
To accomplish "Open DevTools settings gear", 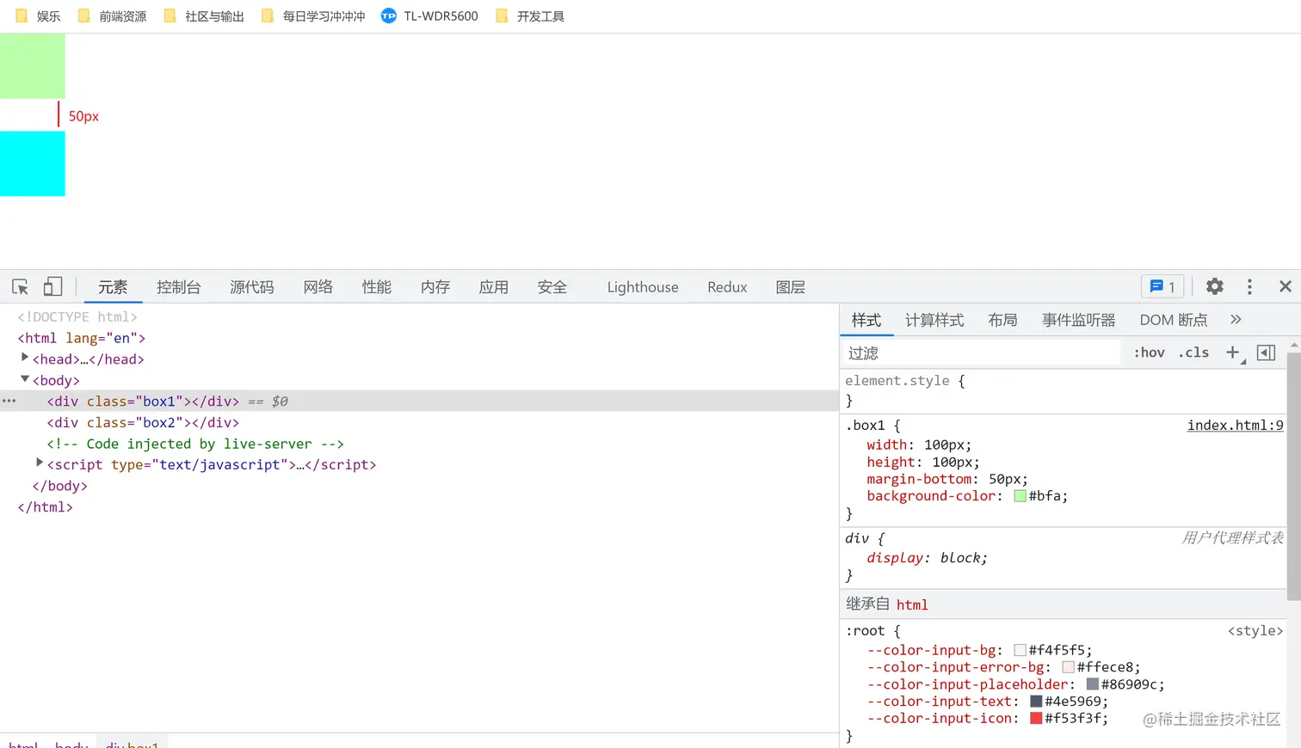I will [1215, 286].
